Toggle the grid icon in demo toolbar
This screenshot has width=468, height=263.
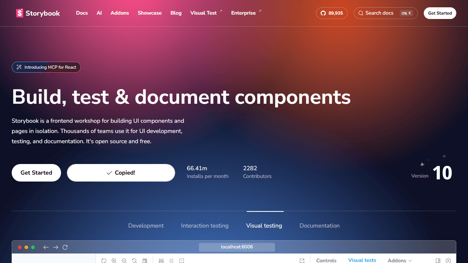pos(171,260)
